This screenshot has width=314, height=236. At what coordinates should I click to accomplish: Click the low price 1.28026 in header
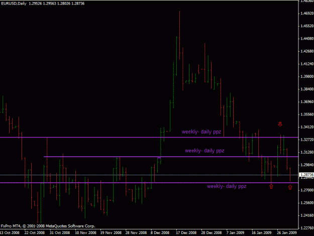point(64,4)
